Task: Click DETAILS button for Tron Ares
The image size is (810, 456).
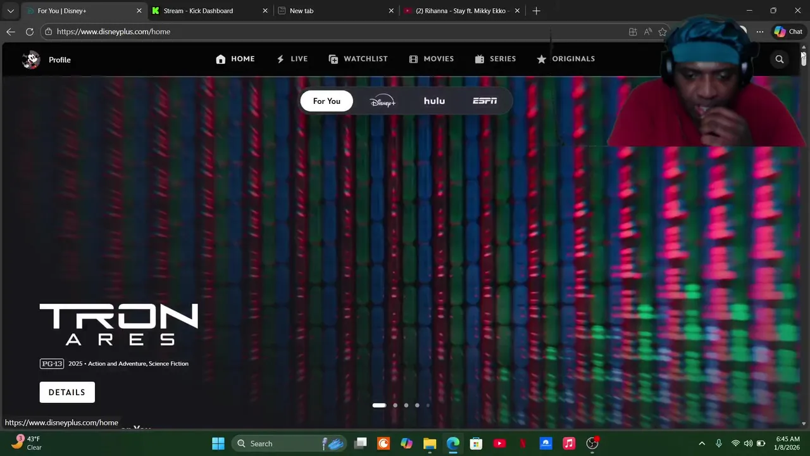Action: (x=67, y=392)
